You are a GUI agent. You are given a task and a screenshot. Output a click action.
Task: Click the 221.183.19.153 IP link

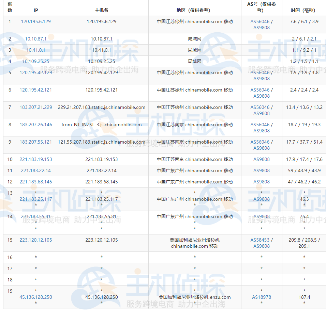[x=36, y=159]
